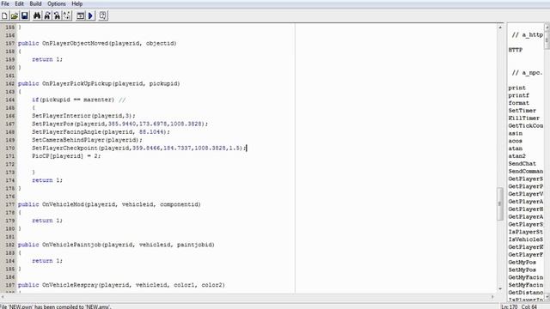Select 'SendChat' in the function list
Screen dimensions: 550x309
point(522,164)
